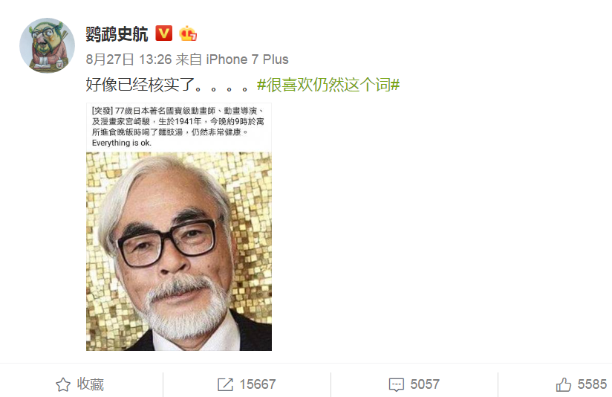The height and width of the screenshot is (397, 612).
Task: Toggle like via the 5585 count
Action: [592, 384]
